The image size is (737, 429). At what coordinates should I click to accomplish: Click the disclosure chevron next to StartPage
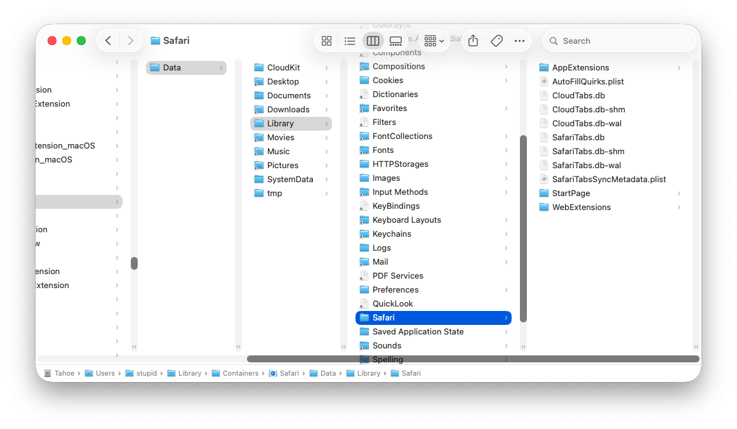point(680,193)
